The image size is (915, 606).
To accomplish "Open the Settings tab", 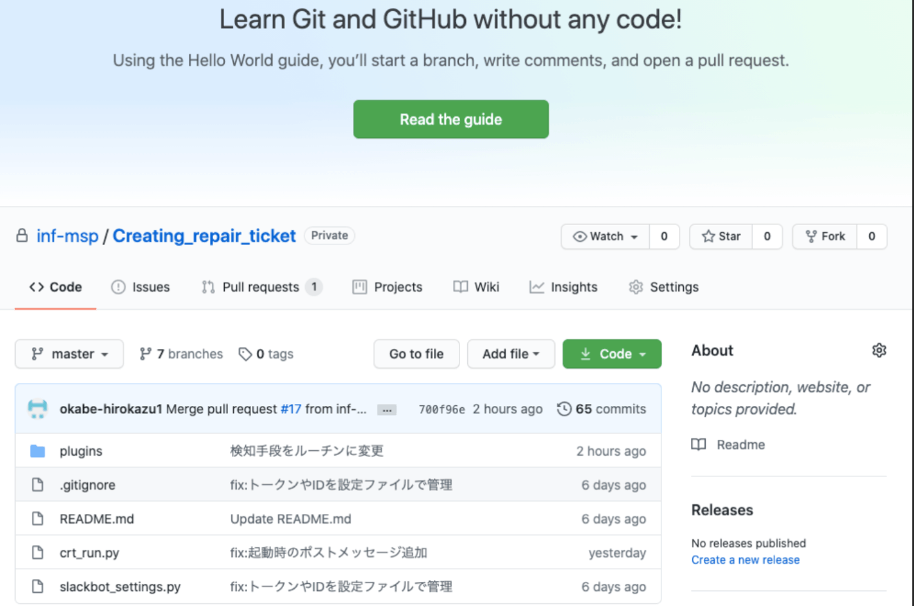I will [664, 287].
